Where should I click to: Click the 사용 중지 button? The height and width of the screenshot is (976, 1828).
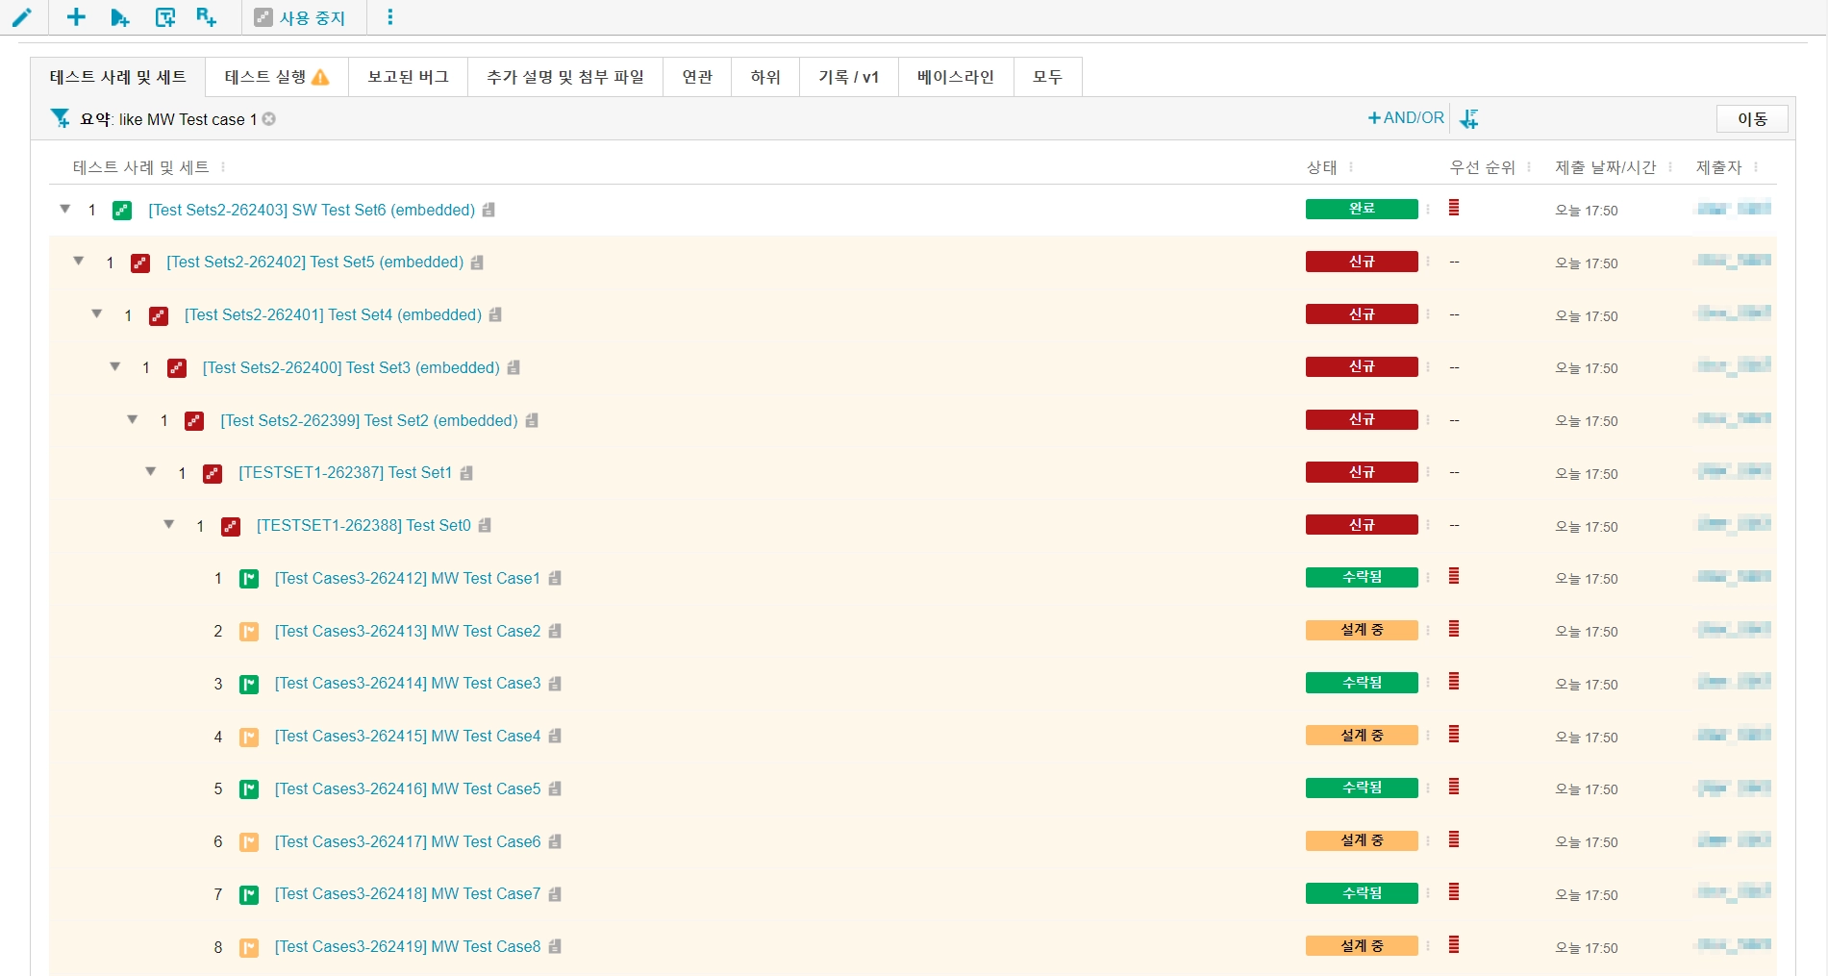300,17
